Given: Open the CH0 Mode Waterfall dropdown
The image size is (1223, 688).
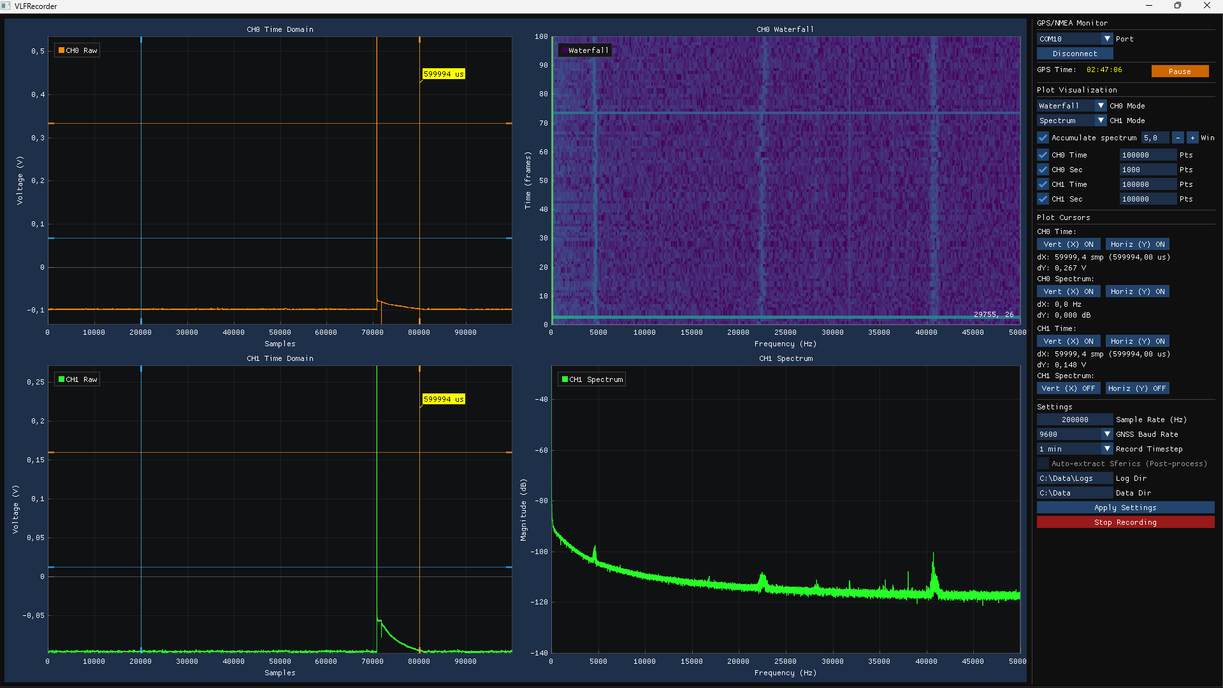Looking at the screenshot, I should click(1071, 106).
